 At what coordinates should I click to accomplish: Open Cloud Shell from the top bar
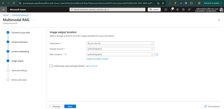pyautogui.click(x=166, y=10)
